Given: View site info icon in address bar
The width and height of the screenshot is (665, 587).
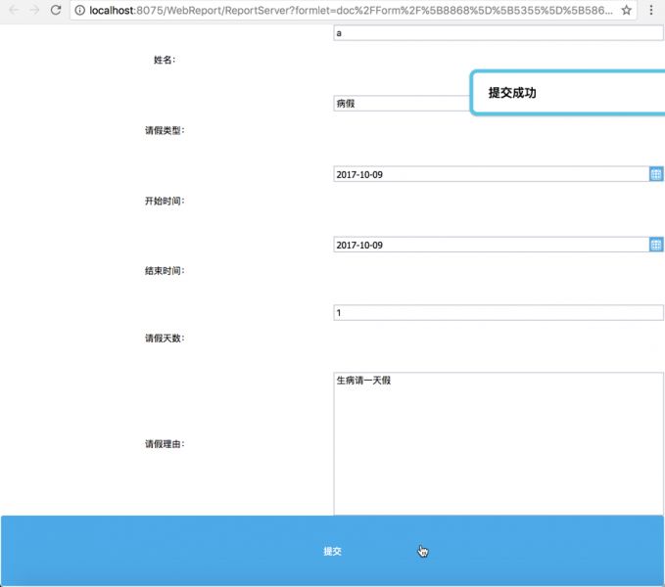Looking at the screenshot, I should [x=79, y=10].
